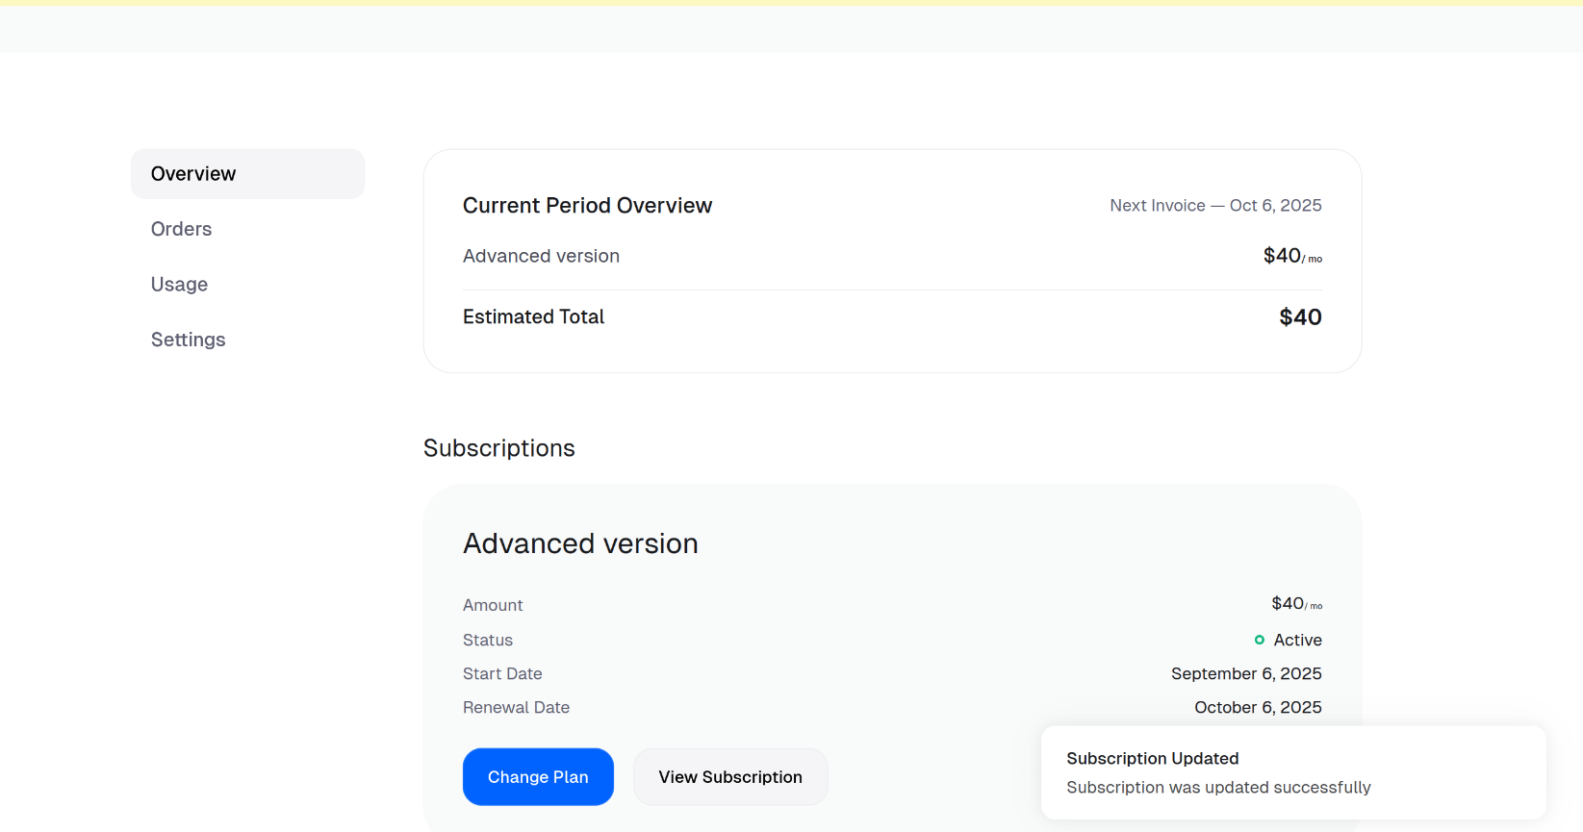Click the Amount label in subscription card
The height and width of the screenshot is (832, 1583).
[x=493, y=606]
